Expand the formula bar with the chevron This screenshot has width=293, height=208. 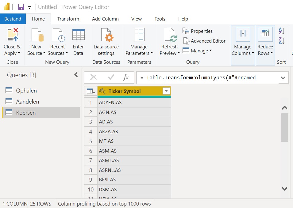point(283,78)
